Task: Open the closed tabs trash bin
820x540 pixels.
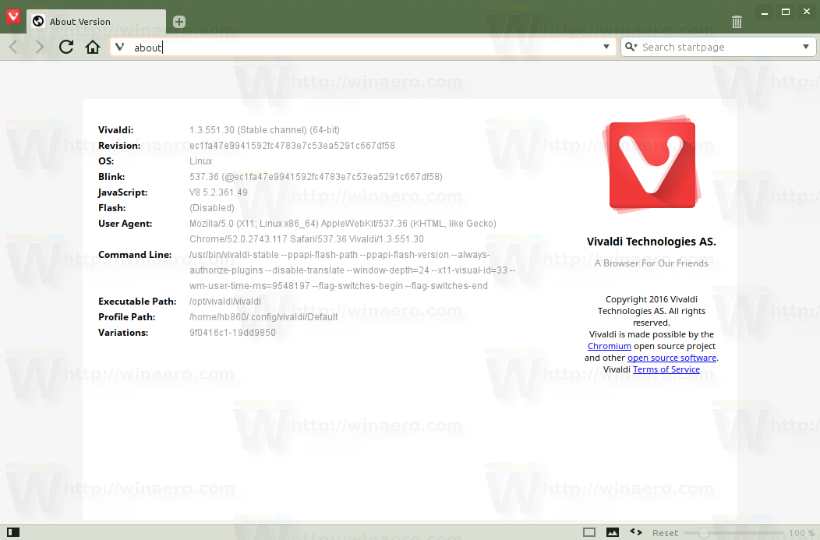Action: (737, 22)
